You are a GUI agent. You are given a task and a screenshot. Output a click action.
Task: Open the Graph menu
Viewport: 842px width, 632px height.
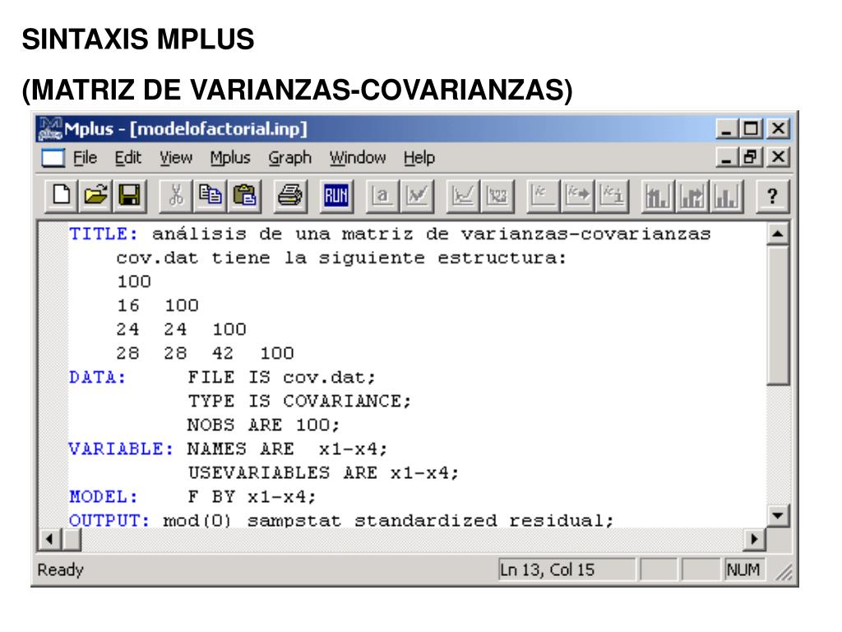[290, 158]
